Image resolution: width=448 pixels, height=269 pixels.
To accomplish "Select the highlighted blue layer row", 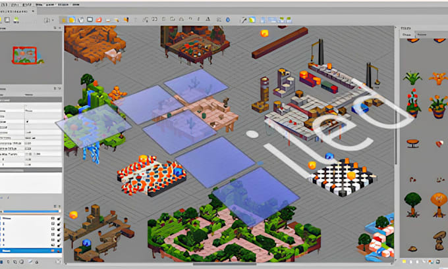I will pos(31,251).
